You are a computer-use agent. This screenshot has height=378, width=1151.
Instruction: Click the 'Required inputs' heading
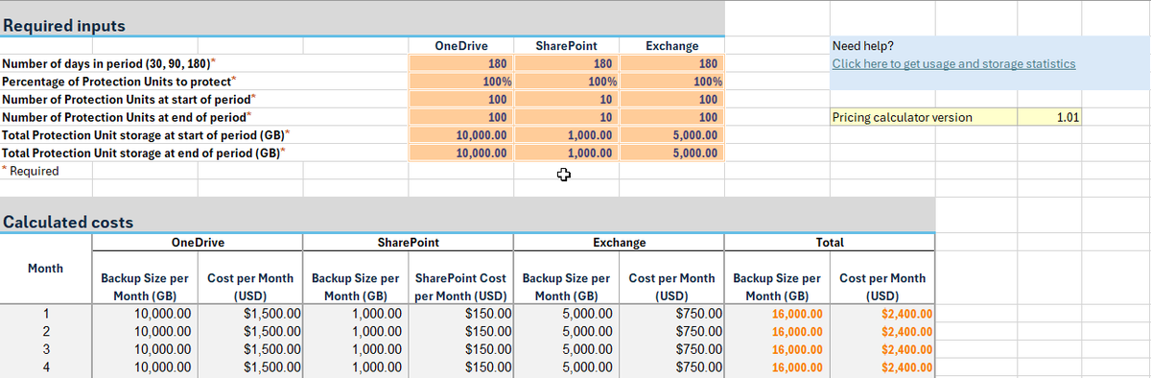click(63, 25)
